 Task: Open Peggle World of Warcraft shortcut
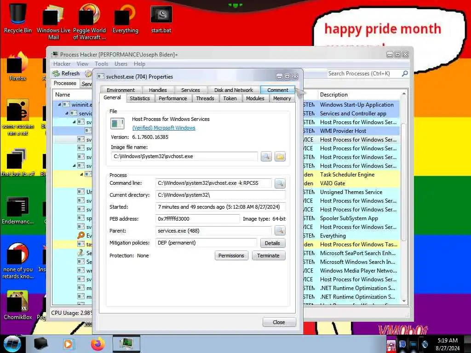(x=89, y=22)
